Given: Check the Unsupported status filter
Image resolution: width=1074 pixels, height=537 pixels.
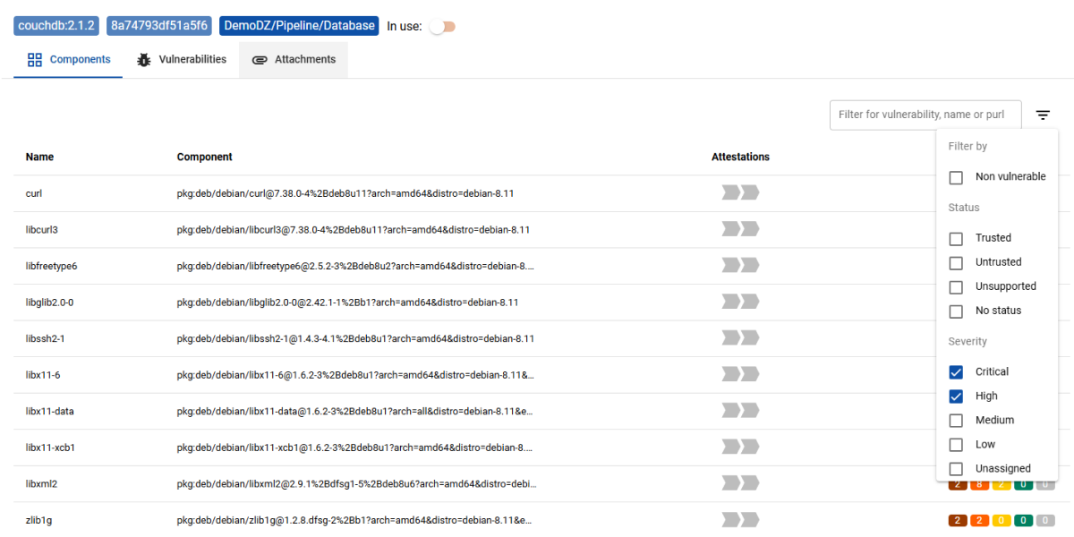Looking at the screenshot, I should point(956,286).
